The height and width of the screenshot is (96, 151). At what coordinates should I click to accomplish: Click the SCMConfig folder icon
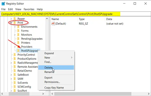[15, 87]
